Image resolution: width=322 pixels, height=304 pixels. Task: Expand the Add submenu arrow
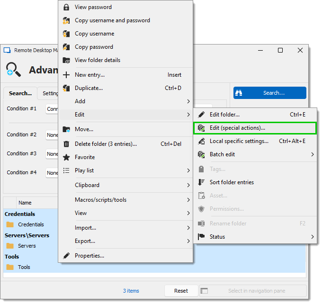tap(188, 101)
